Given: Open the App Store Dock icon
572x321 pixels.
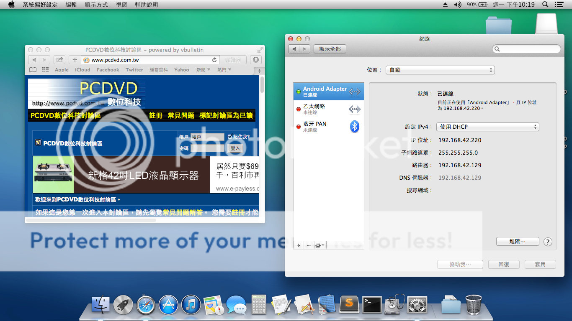Looking at the screenshot, I should point(168,305).
